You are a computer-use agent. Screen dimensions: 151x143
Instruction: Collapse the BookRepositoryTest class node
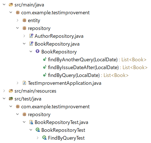(31, 130)
